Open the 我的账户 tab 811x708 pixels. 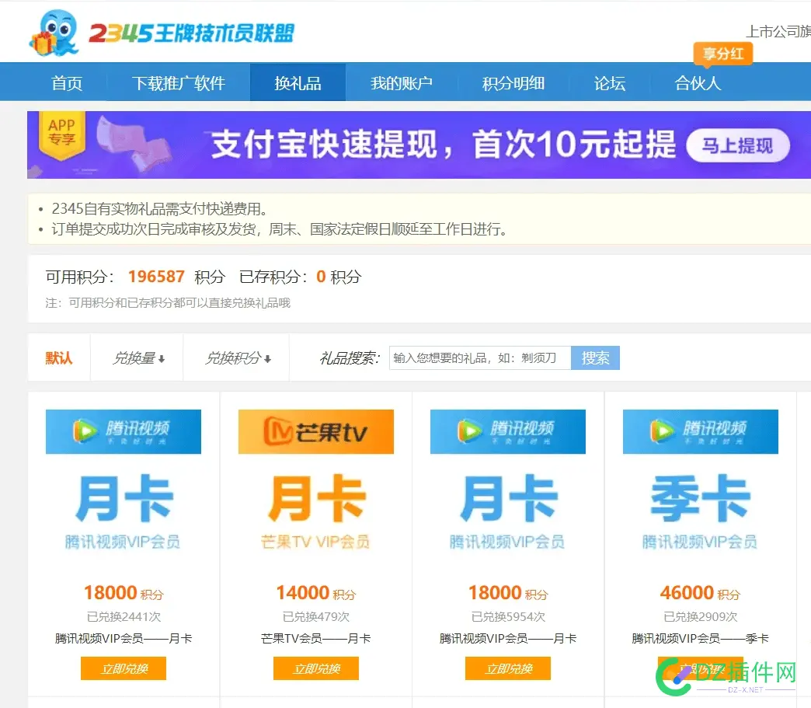click(402, 82)
